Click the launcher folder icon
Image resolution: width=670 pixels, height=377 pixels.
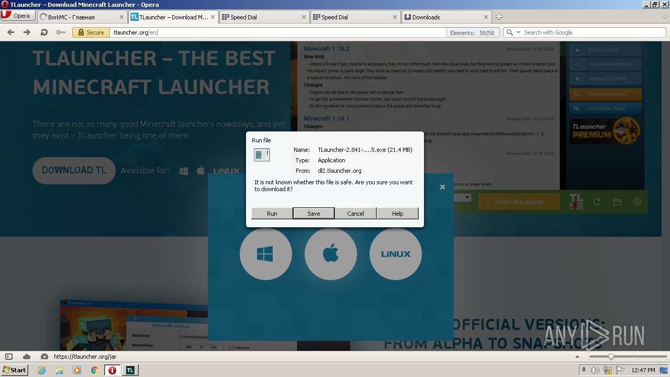pyautogui.click(x=617, y=202)
